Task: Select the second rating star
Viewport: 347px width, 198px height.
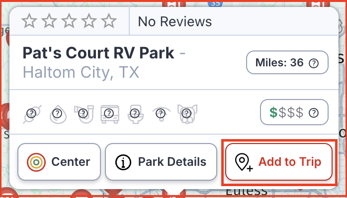Action: pos(49,21)
